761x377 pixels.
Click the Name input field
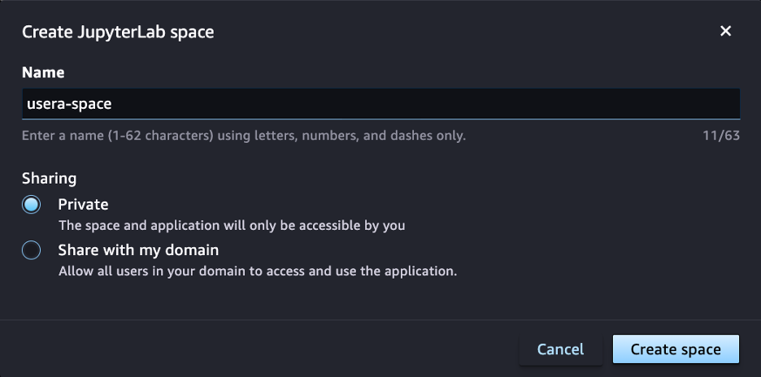click(x=380, y=104)
